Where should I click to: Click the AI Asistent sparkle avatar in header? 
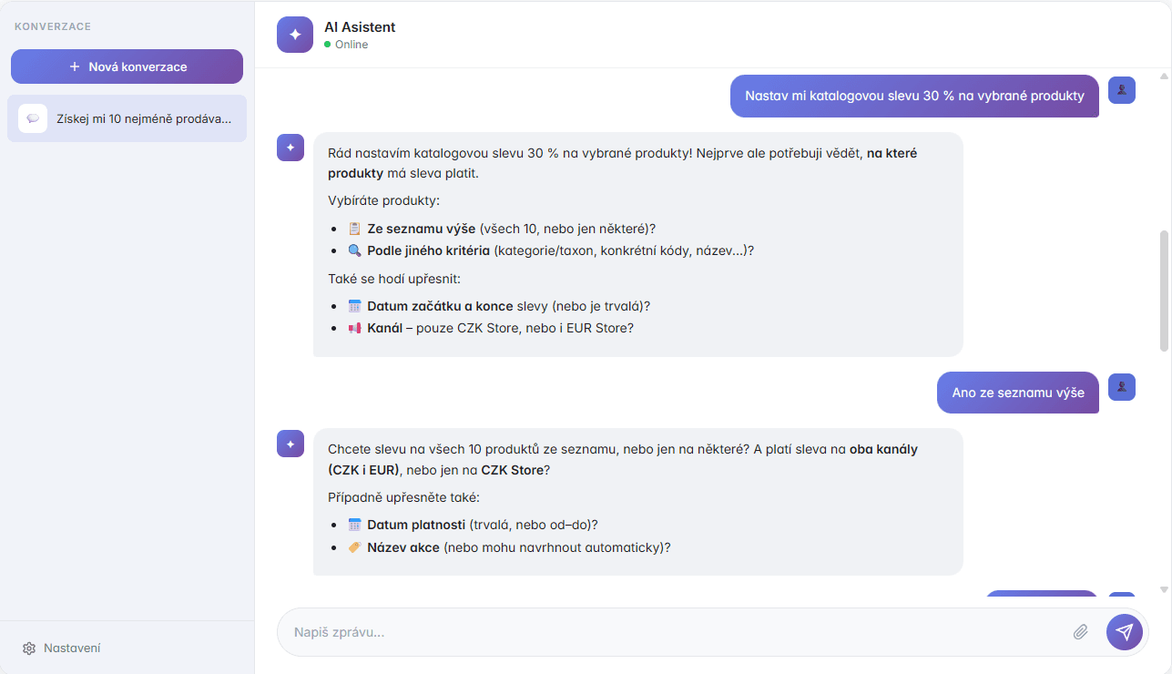pos(294,35)
